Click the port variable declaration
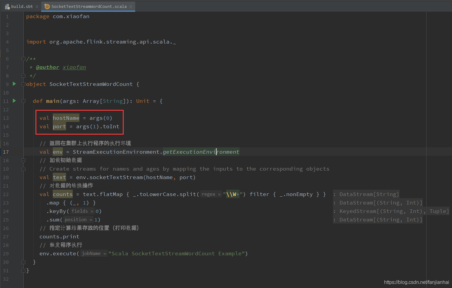Image resolution: width=452 pixels, height=288 pixels. 59,126
